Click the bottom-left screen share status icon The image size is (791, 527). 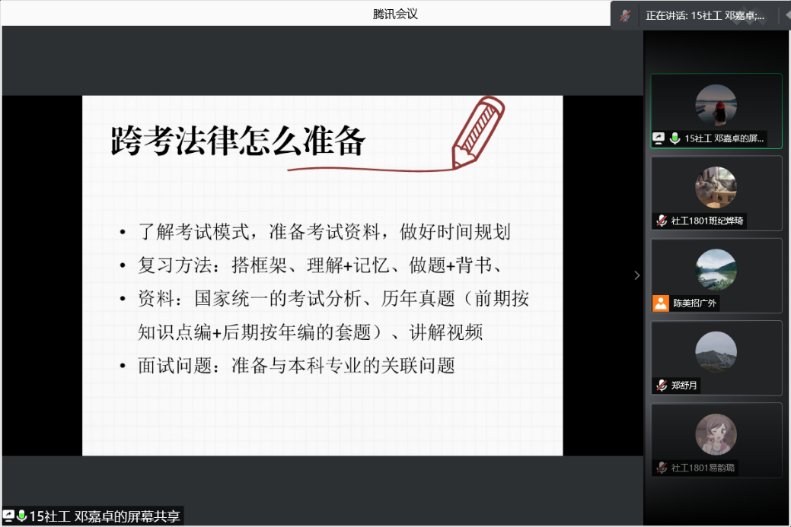tap(9, 516)
